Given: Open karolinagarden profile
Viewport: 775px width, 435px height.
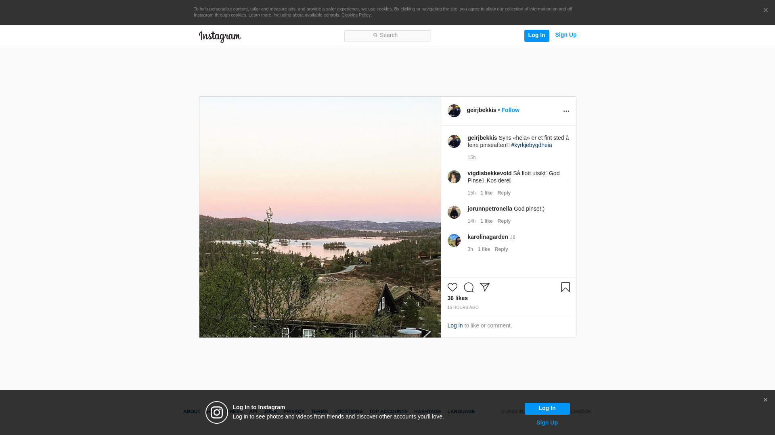Looking at the screenshot, I should (488, 237).
